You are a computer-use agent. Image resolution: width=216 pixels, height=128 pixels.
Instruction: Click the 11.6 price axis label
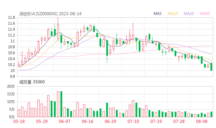(11, 23)
